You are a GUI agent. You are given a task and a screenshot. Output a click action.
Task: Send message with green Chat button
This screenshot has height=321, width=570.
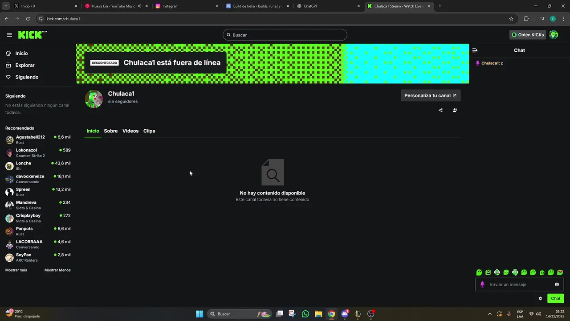point(556,299)
